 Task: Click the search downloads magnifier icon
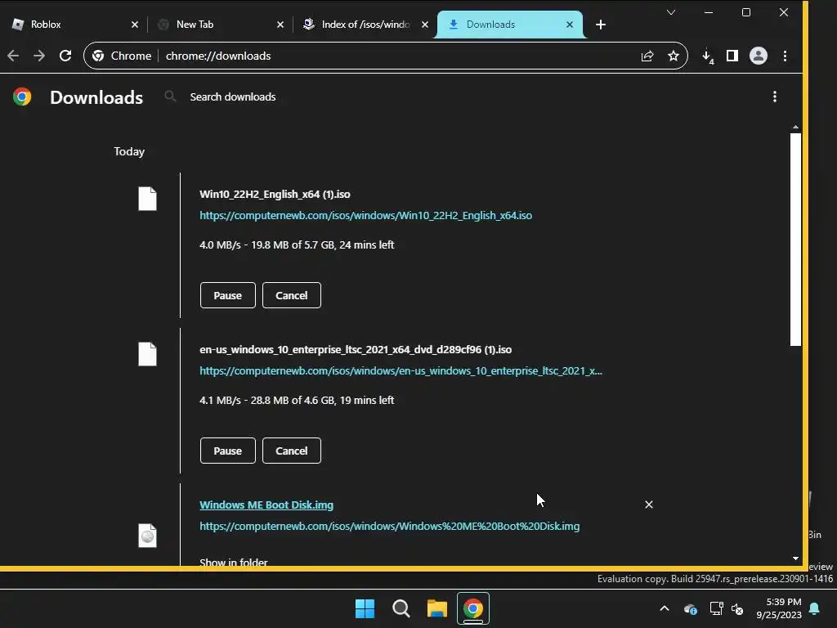(170, 96)
